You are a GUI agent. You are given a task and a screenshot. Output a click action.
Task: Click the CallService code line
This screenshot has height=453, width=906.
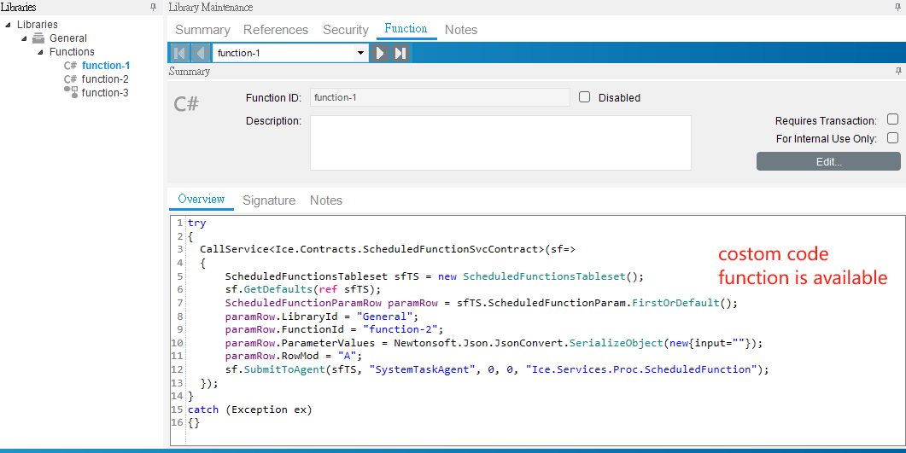click(388, 249)
